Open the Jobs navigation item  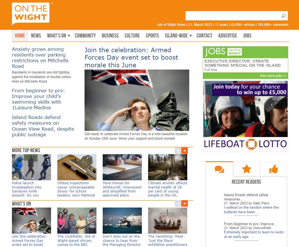pyautogui.click(x=247, y=36)
